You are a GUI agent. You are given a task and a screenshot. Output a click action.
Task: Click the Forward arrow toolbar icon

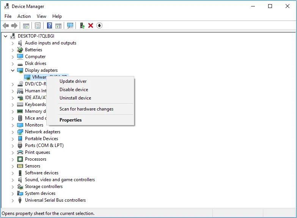[x=14, y=25]
